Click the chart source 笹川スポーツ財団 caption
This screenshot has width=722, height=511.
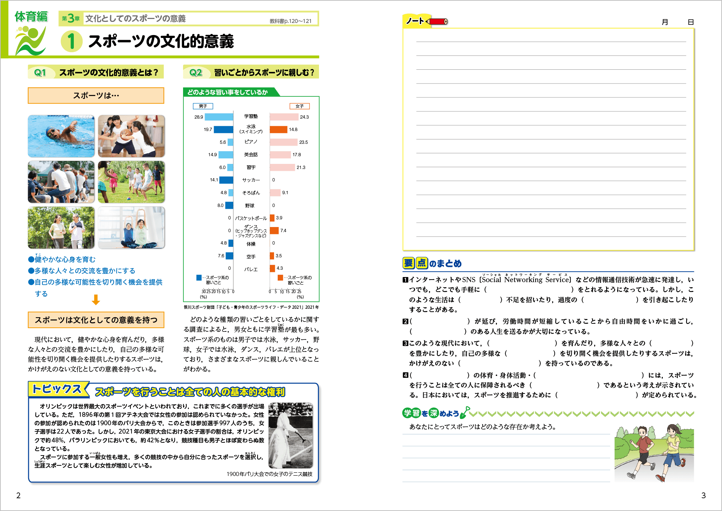(x=251, y=307)
